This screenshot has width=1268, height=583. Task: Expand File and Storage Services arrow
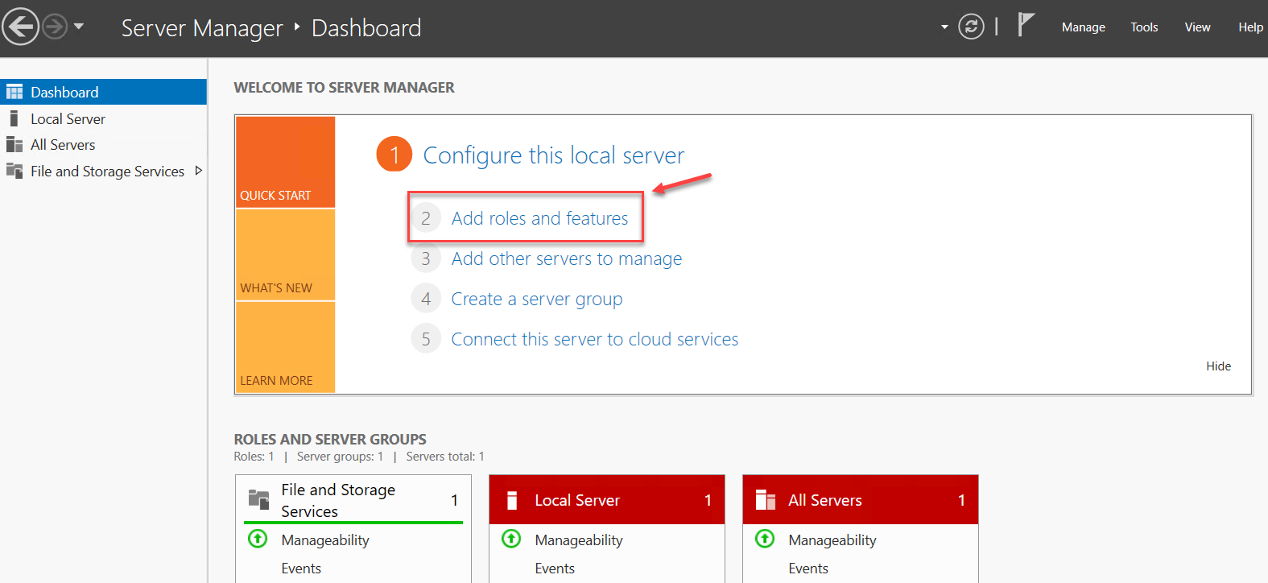(x=198, y=171)
